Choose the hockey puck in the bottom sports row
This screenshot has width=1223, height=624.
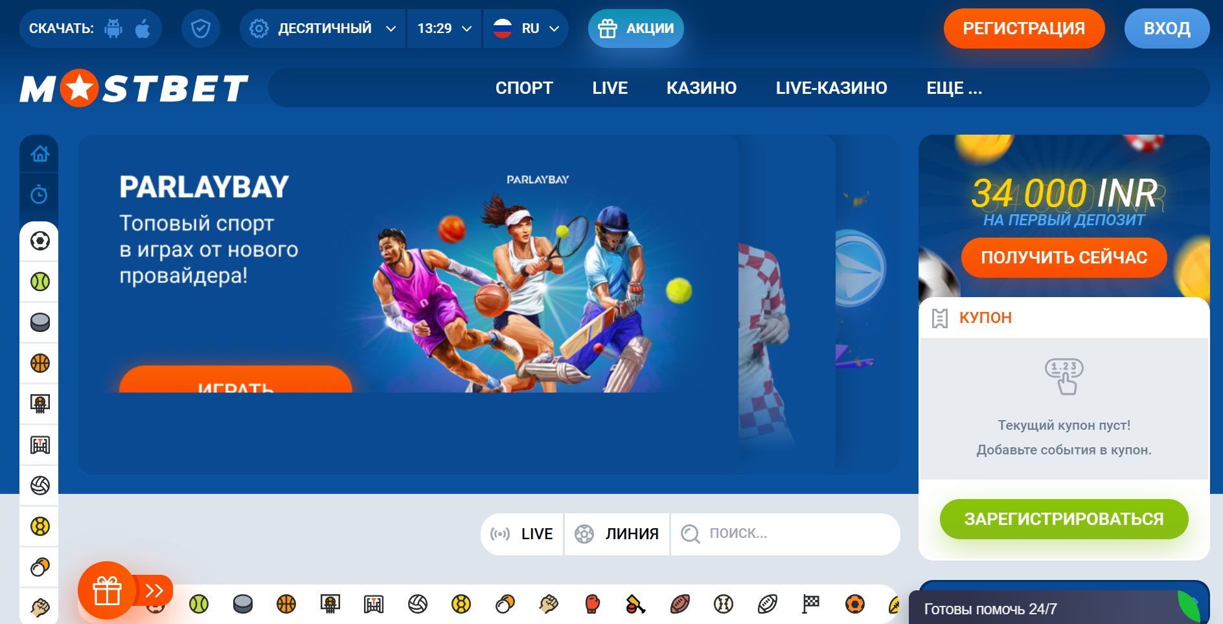pyautogui.click(x=243, y=604)
